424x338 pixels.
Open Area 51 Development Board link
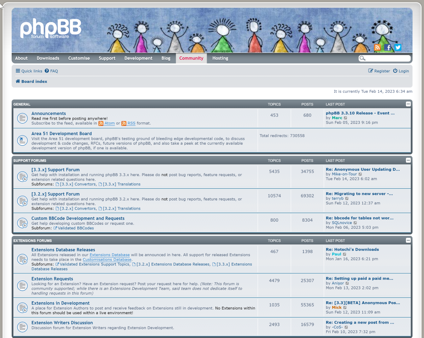(61, 134)
